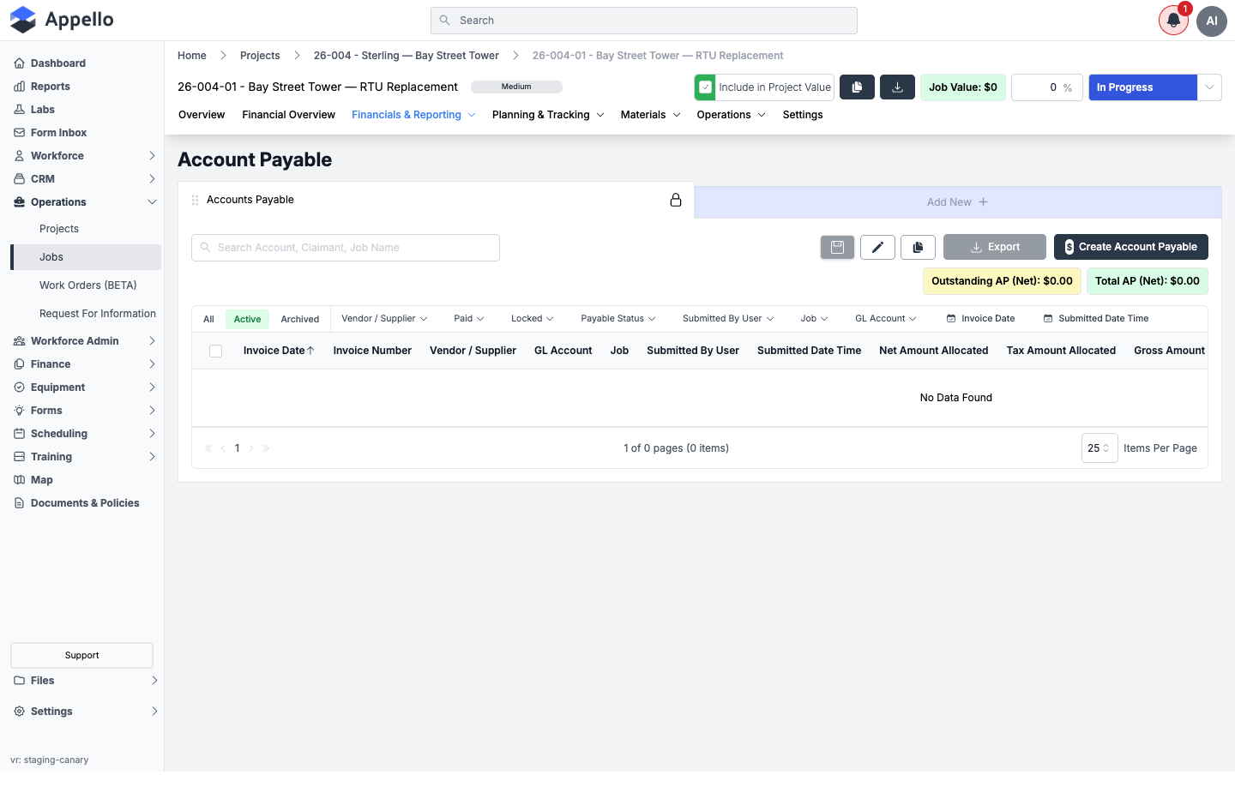Open the In Progress status dropdown
Viewport: 1235px width, 787px height.
pos(1209,87)
